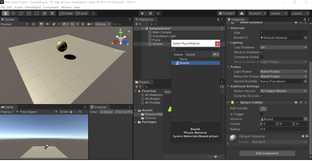Pause the game playback
Screen dimensions: 312x161
[150, 13]
